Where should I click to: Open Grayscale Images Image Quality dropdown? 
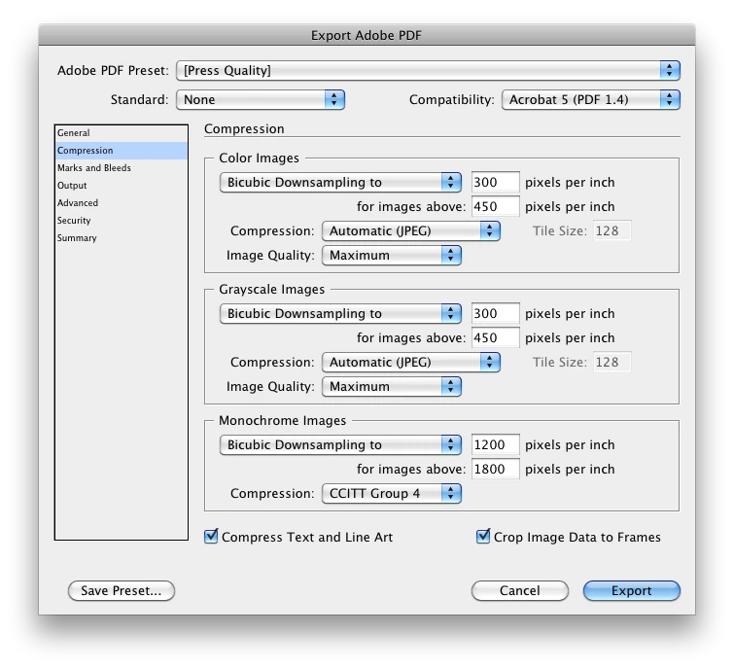pos(392,387)
